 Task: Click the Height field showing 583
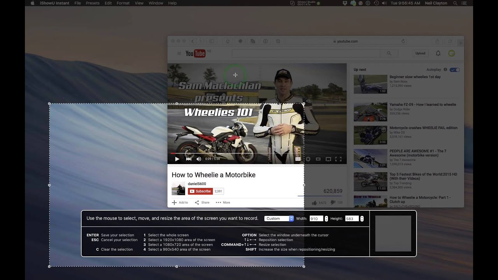point(352,219)
